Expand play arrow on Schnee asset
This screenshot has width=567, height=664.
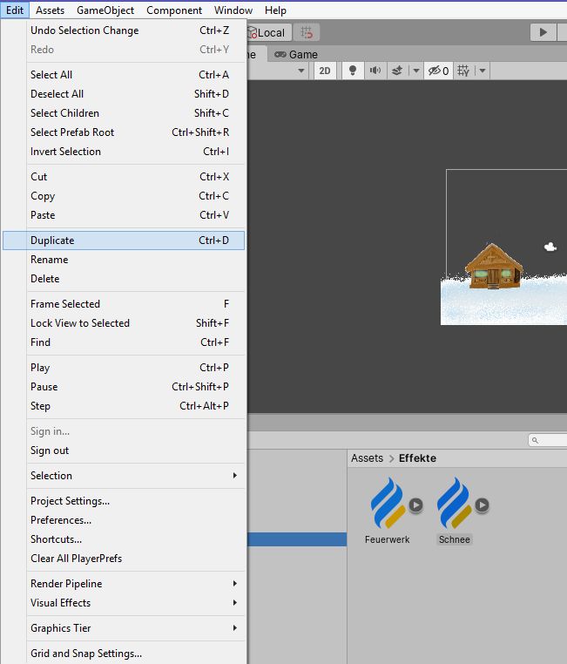click(x=482, y=505)
